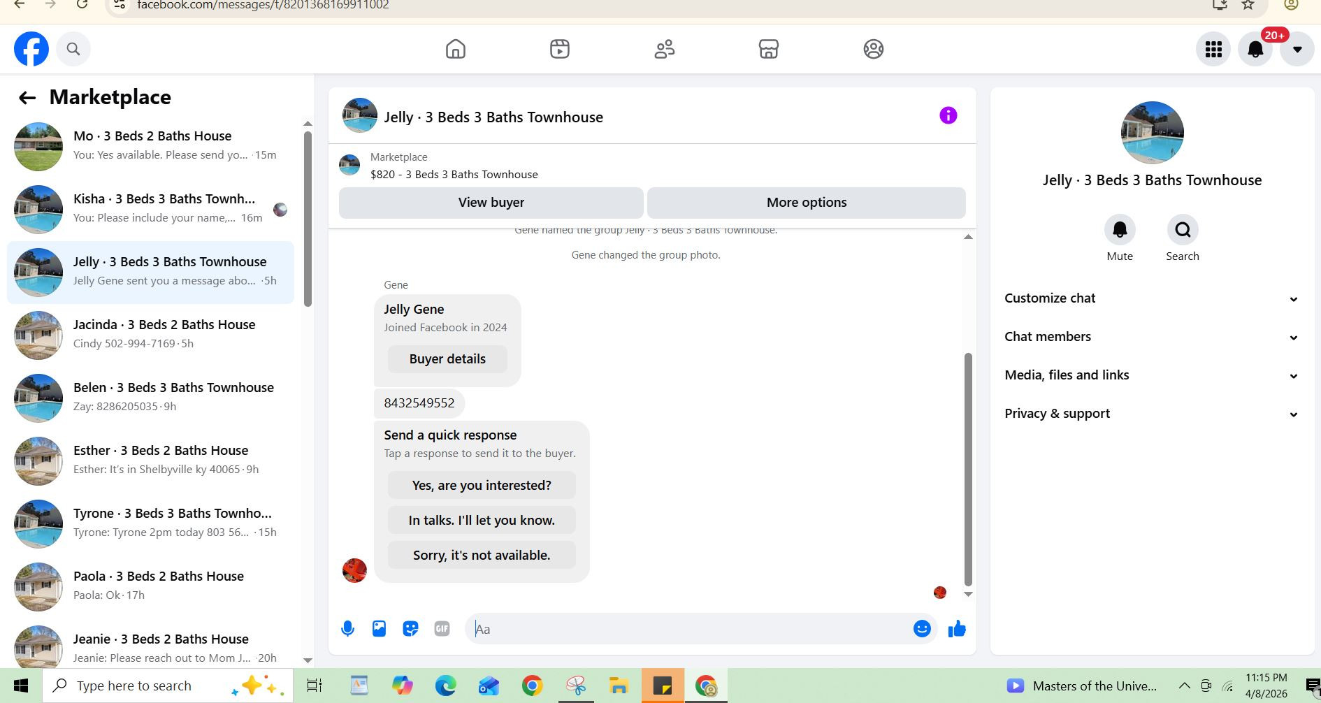Send 'Yes, are you interested?' quick response
The image size is (1321, 703).
(482, 485)
